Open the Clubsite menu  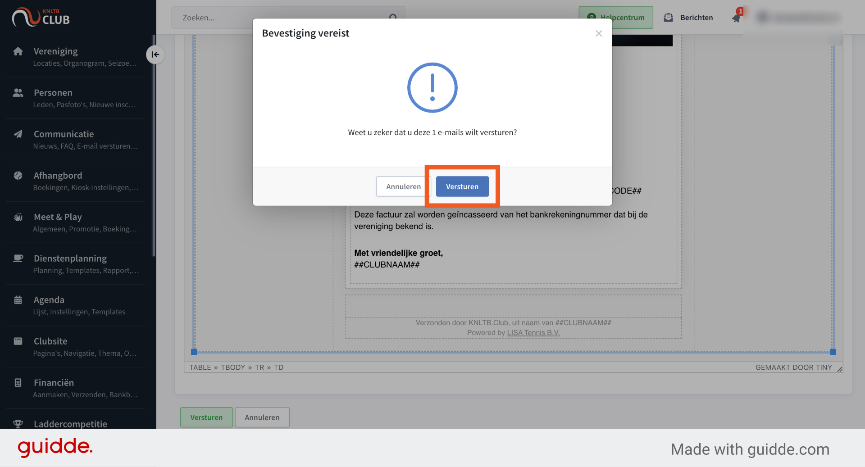[76, 347]
